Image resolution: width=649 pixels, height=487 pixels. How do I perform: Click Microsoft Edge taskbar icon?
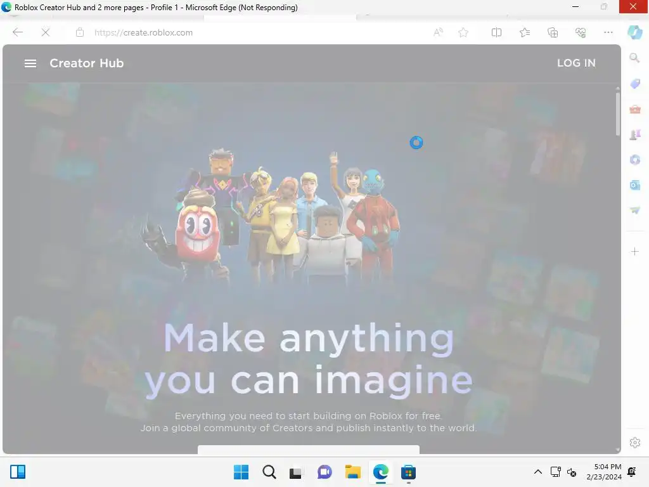pyautogui.click(x=380, y=472)
